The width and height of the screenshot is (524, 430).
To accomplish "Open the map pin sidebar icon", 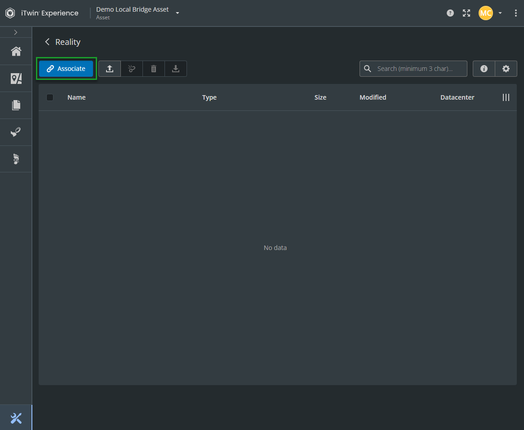I will [x=16, y=79].
